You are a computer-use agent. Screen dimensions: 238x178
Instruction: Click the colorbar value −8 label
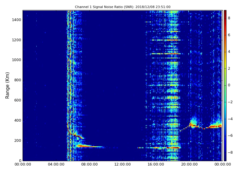pos(230,152)
